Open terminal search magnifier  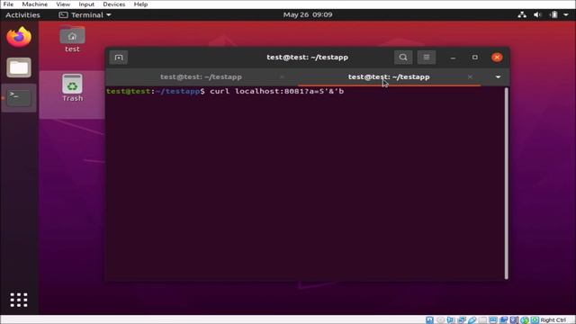[x=403, y=58]
